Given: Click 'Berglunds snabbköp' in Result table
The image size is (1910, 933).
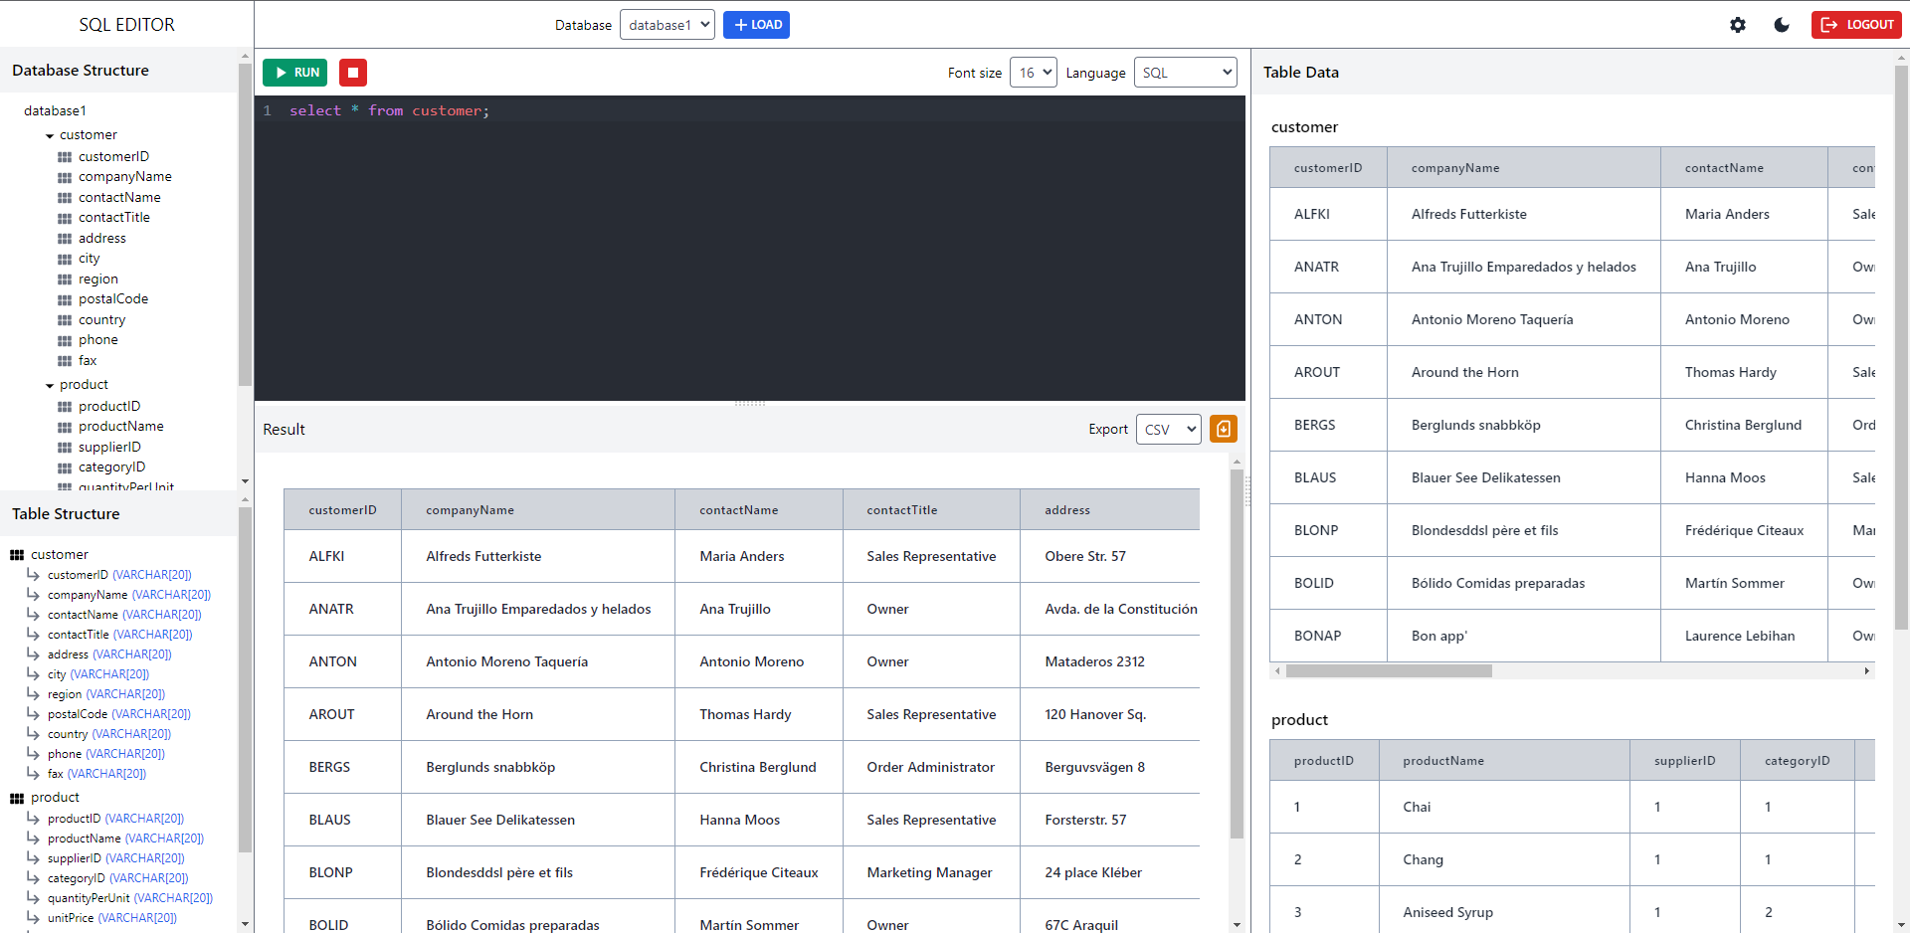Looking at the screenshot, I should coord(490,767).
